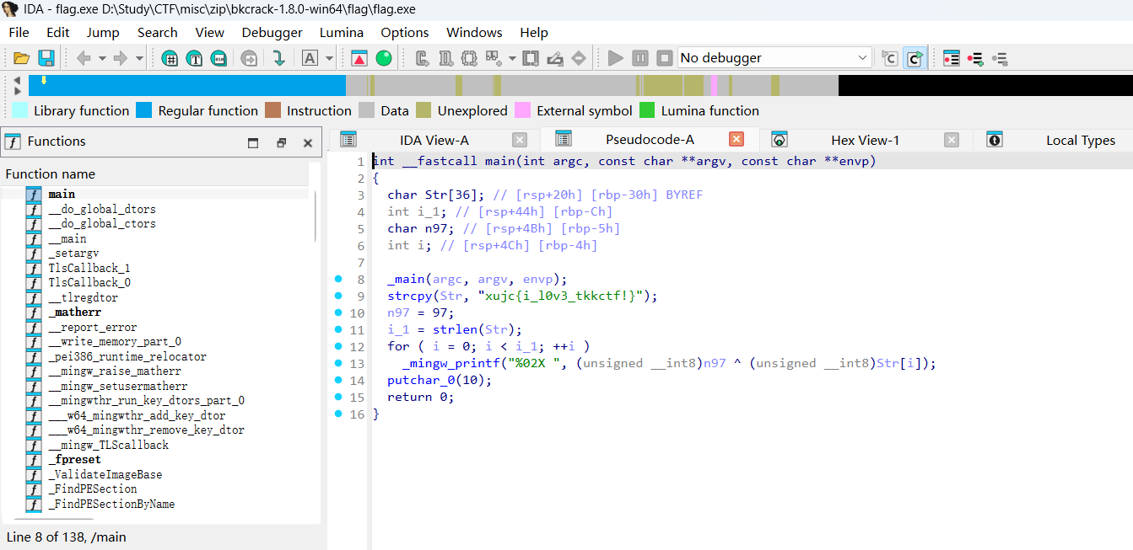The height and width of the screenshot is (550, 1133).
Task: Click the hash grid search toolbar icon
Action: [x=170, y=58]
